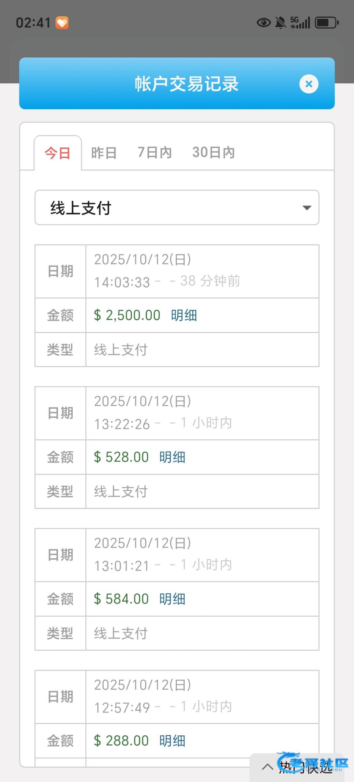This screenshot has height=782, width=354.
Task: Open 明细 for the $584.00 transaction
Action: [172, 599]
